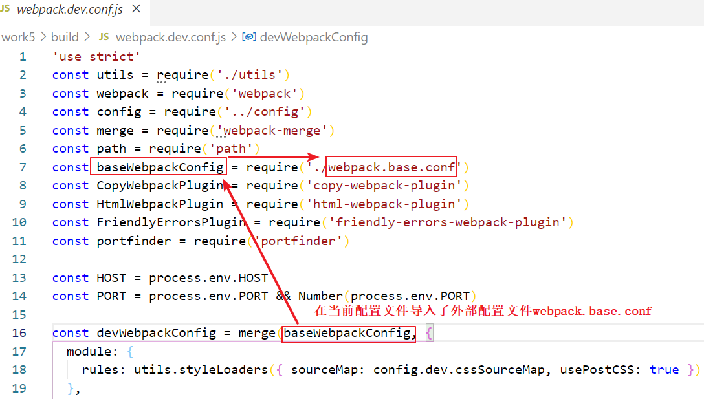Open the build breadcrumb folder

coord(65,38)
